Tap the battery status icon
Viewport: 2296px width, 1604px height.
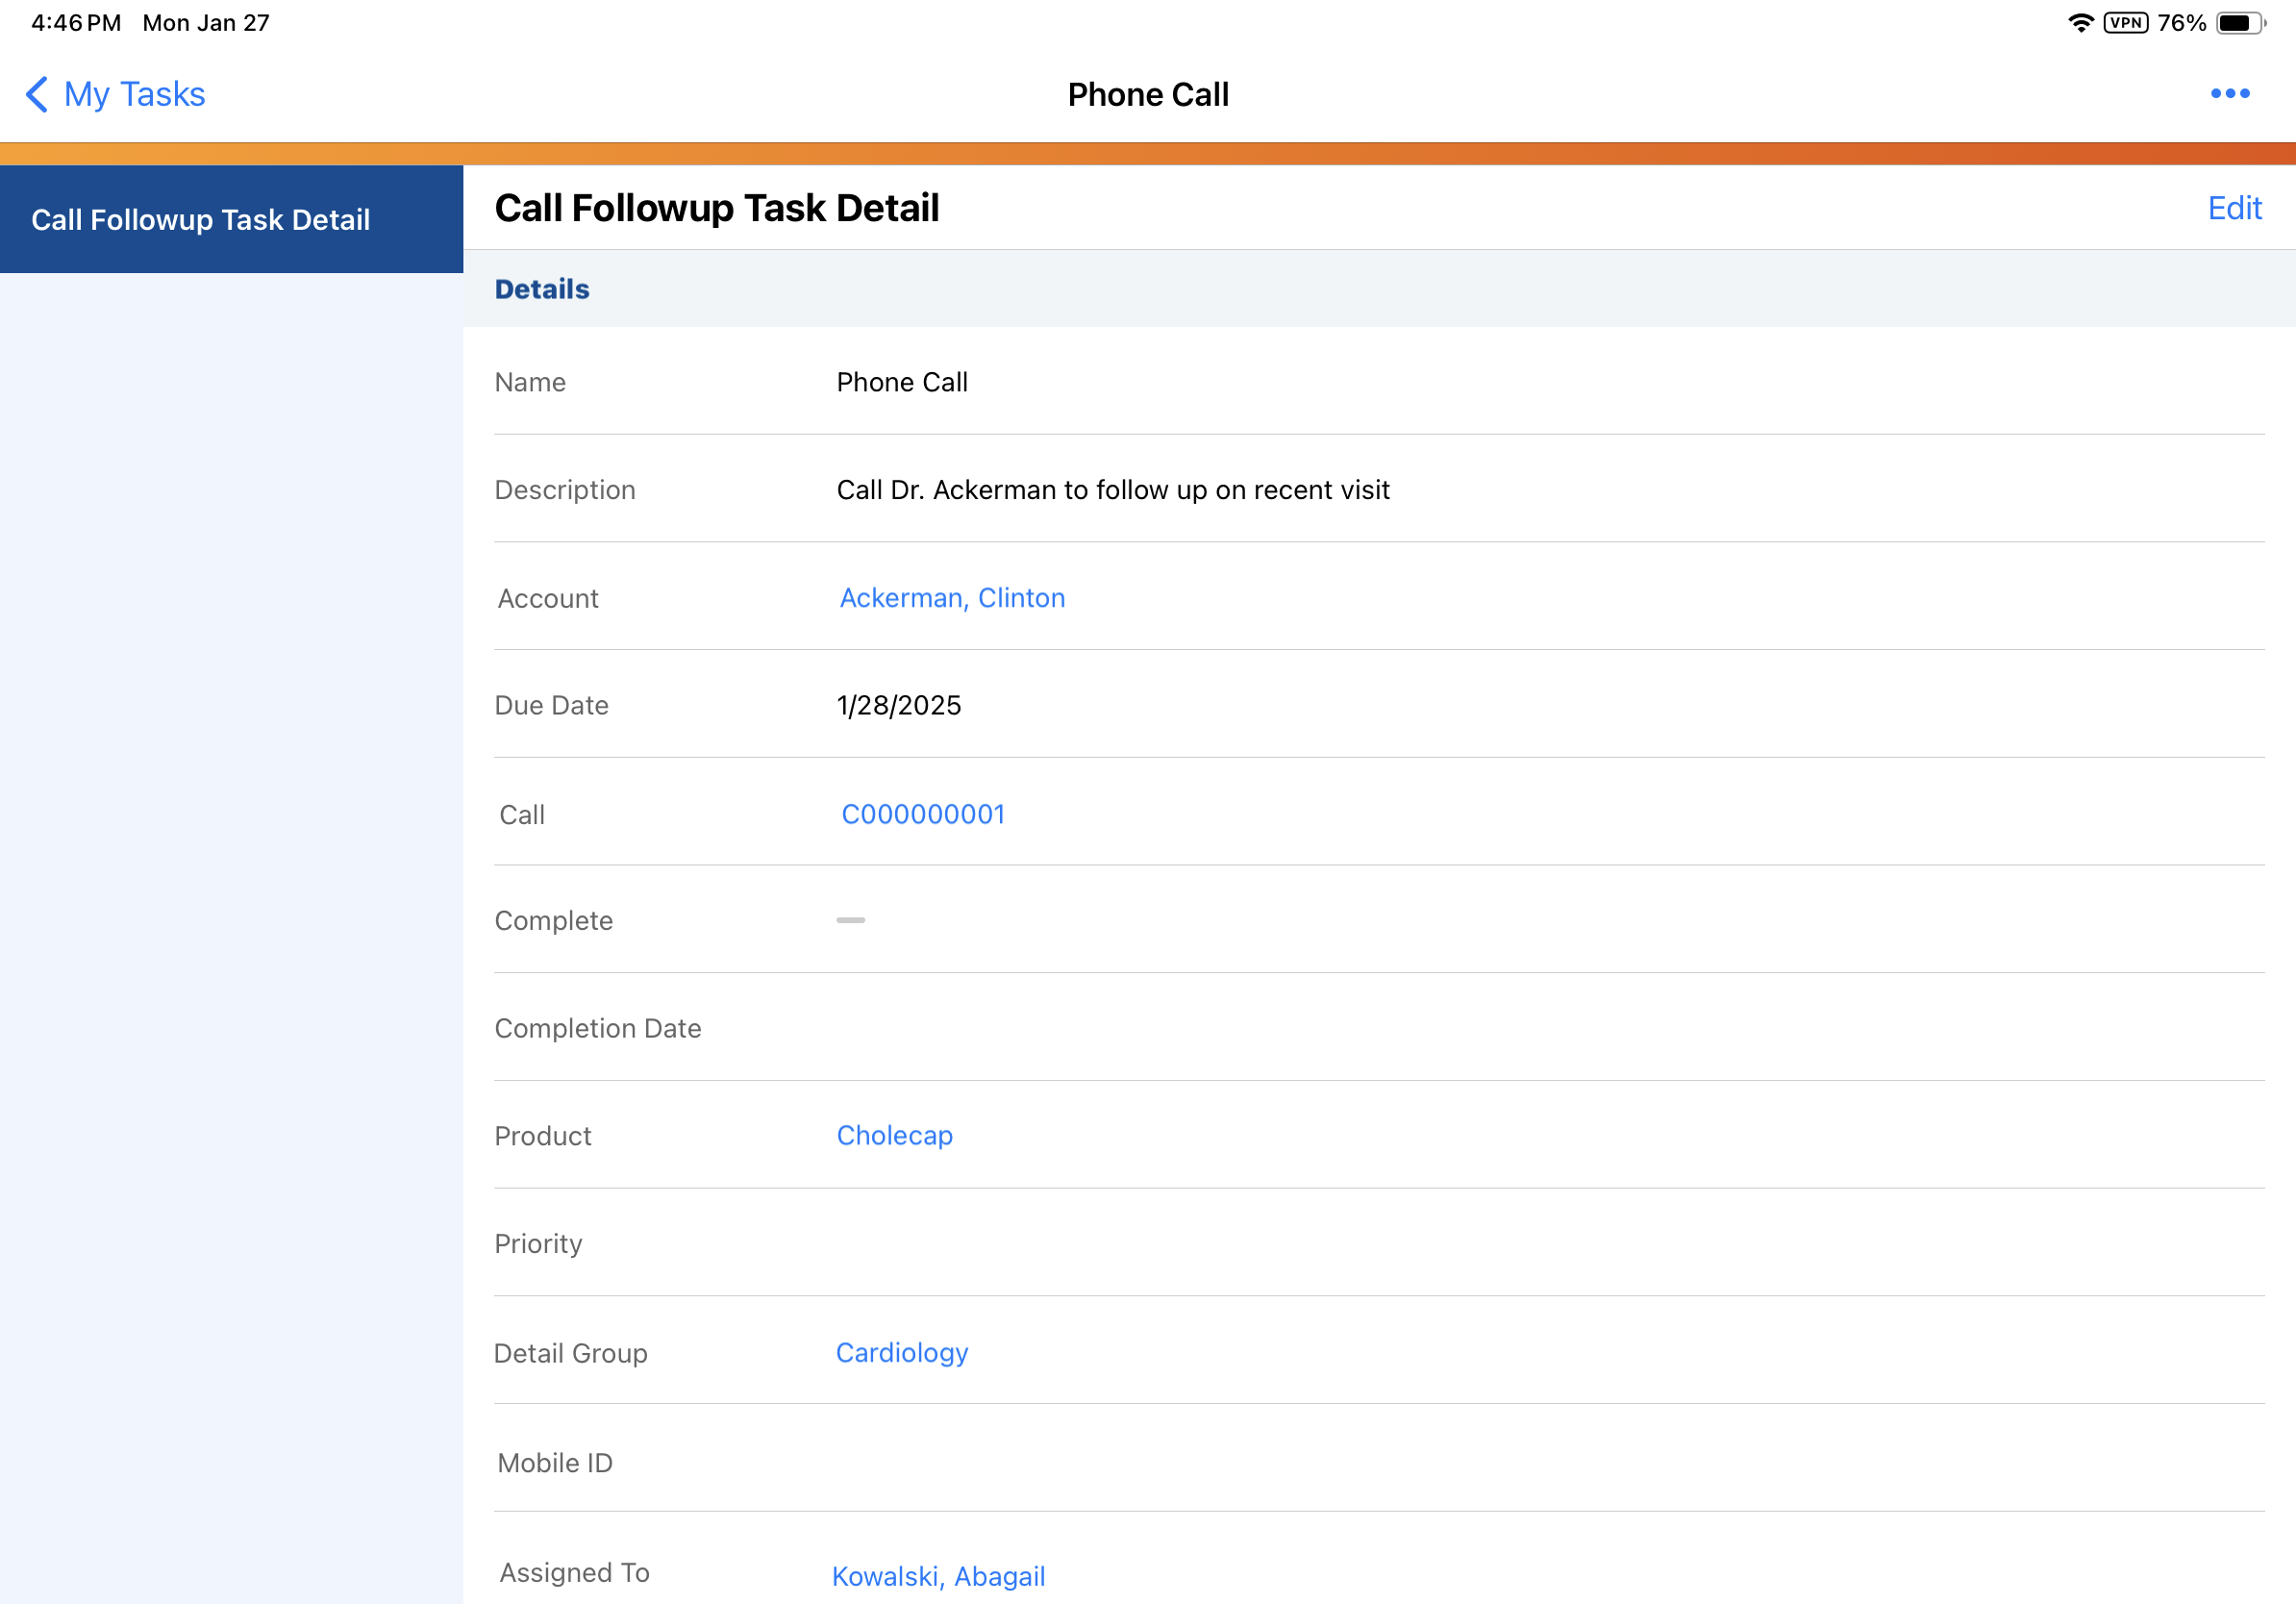pos(2239,23)
